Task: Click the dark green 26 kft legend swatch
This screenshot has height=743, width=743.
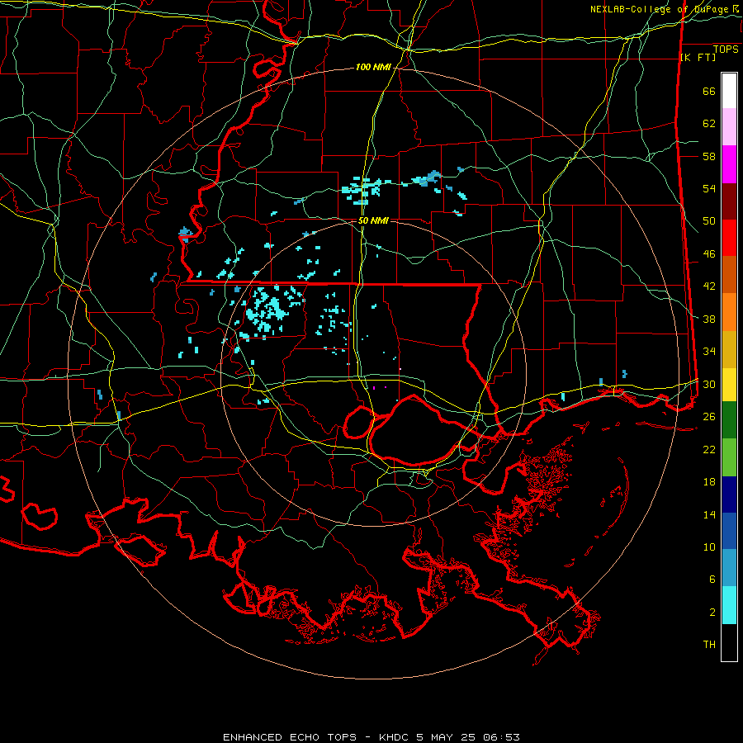Action: (729, 420)
